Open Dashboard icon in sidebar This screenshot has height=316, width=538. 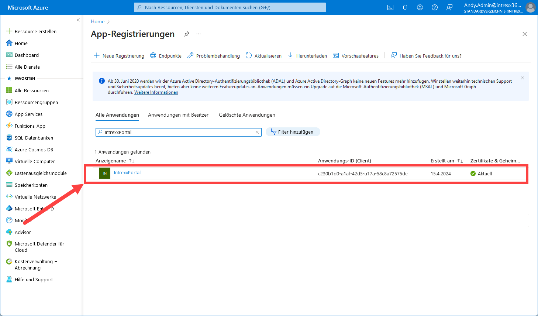pos(9,55)
